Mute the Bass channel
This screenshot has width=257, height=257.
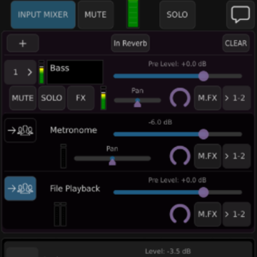tap(23, 98)
